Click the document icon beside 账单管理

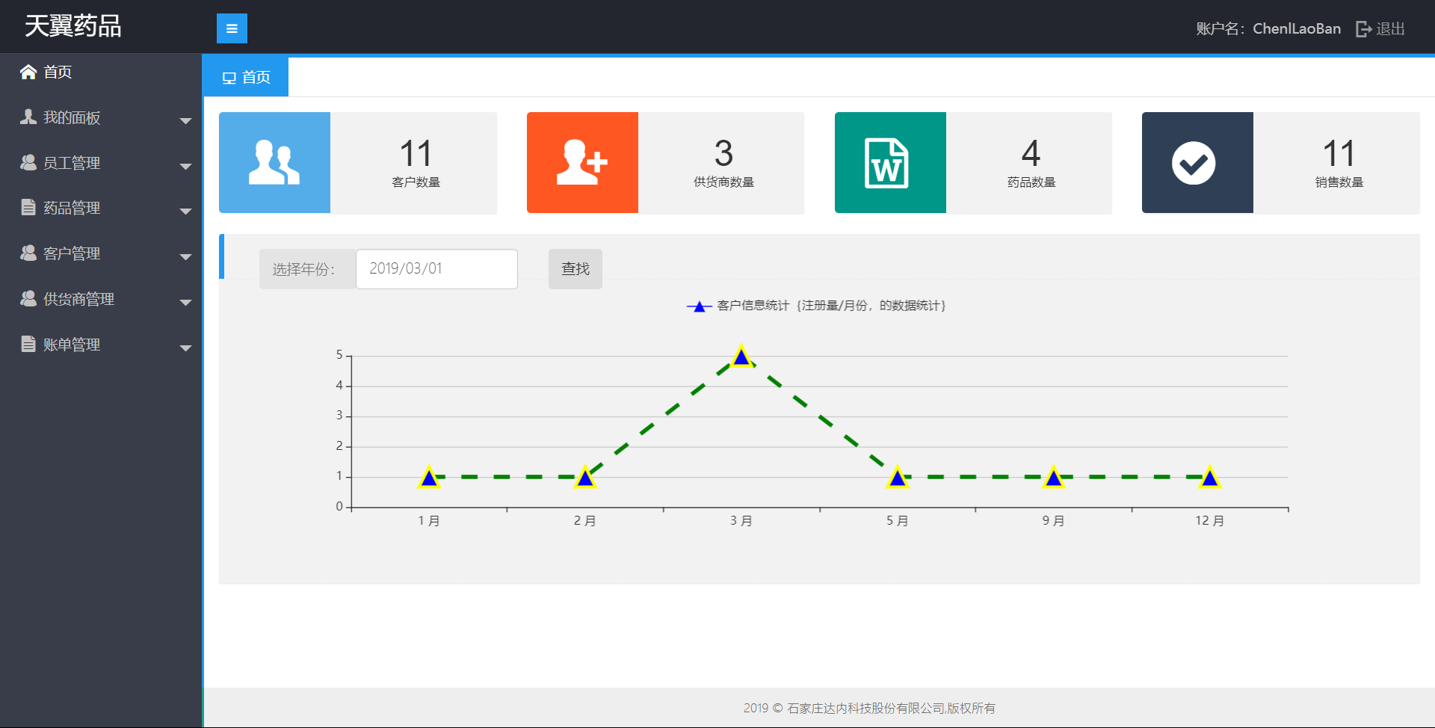[x=28, y=344]
